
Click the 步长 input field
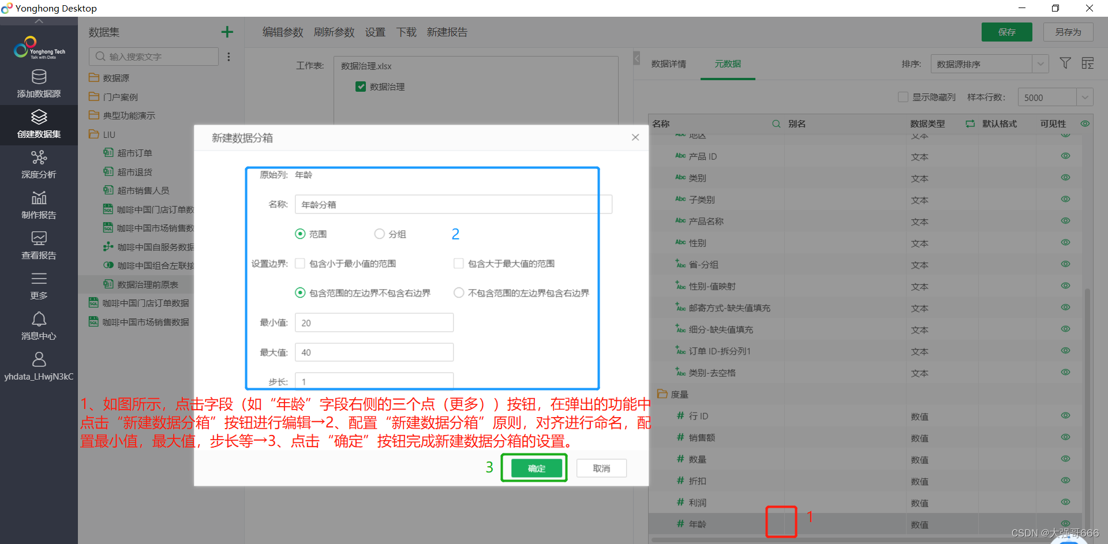coord(374,381)
